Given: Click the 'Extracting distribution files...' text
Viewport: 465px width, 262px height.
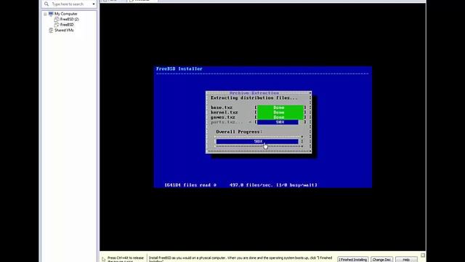Looking at the screenshot, I should (254, 98).
